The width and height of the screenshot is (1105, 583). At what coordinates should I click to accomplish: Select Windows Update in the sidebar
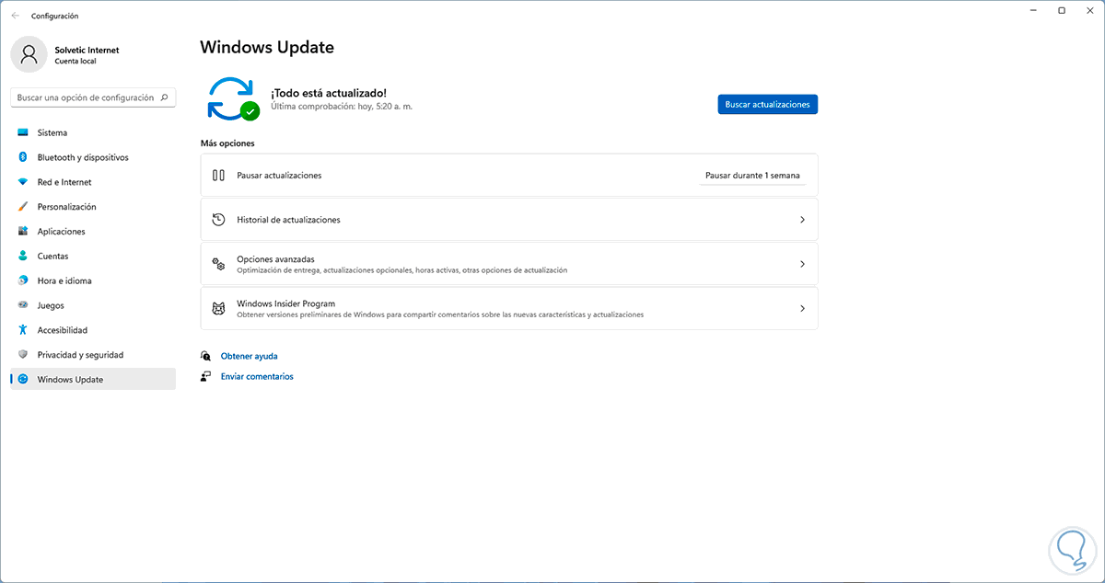[x=93, y=380]
